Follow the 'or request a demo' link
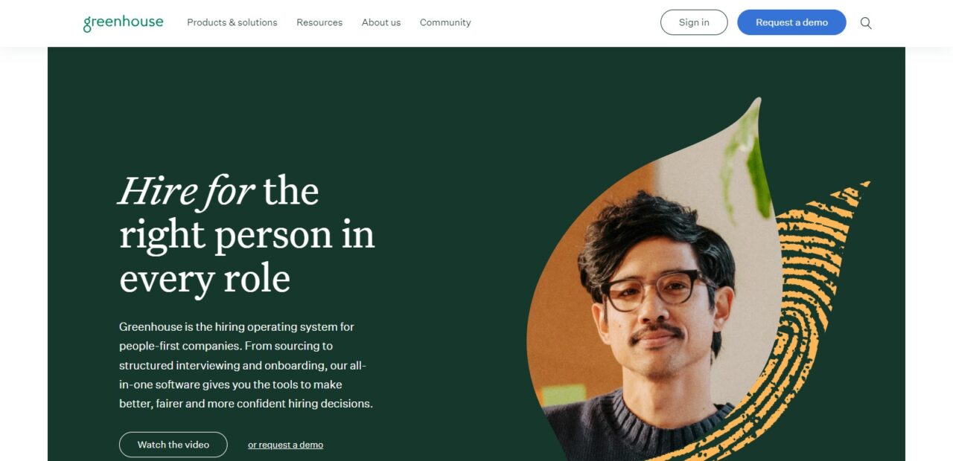This screenshot has height=461, width=953. pyautogui.click(x=285, y=445)
